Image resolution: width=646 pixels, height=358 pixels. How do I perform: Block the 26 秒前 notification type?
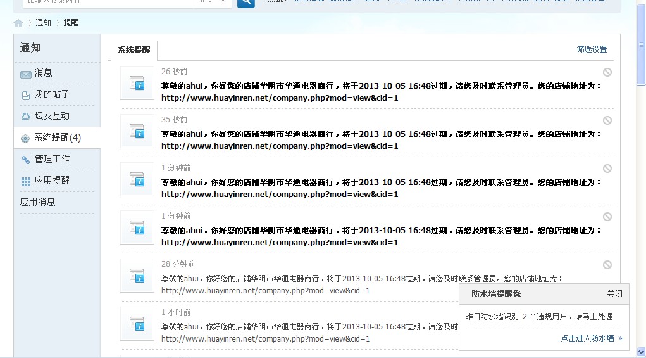(x=607, y=72)
